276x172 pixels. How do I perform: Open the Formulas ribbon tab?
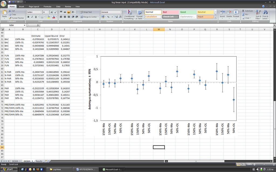(x=47, y=6)
